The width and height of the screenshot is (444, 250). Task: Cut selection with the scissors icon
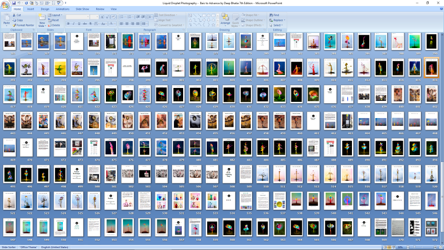click(18, 15)
